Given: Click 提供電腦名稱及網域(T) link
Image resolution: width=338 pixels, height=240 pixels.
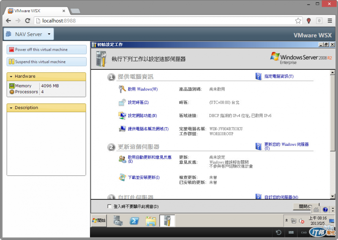Looking at the screenshot, I should (x=148, y=129).
